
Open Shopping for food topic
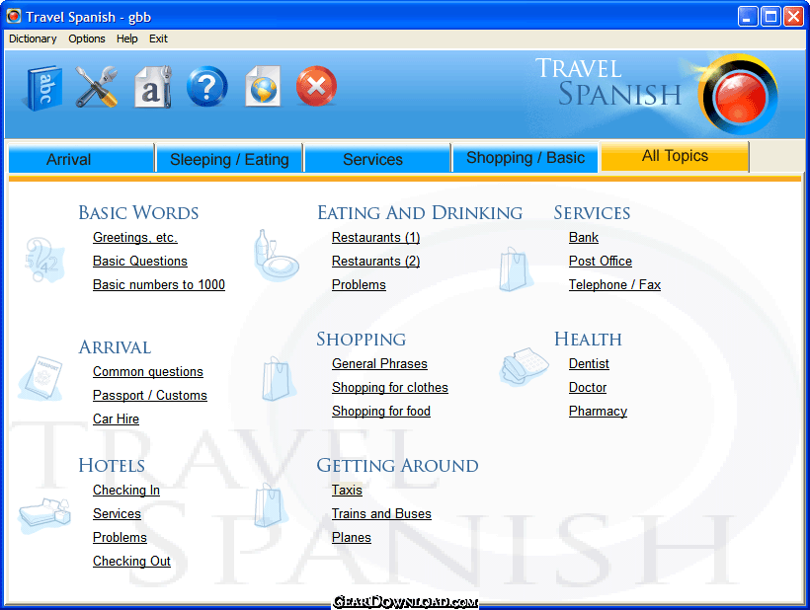pyautogui.click(x=381, y=412)
